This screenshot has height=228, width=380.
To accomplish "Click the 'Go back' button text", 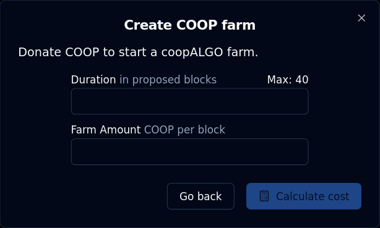I will tap(201, 196).
